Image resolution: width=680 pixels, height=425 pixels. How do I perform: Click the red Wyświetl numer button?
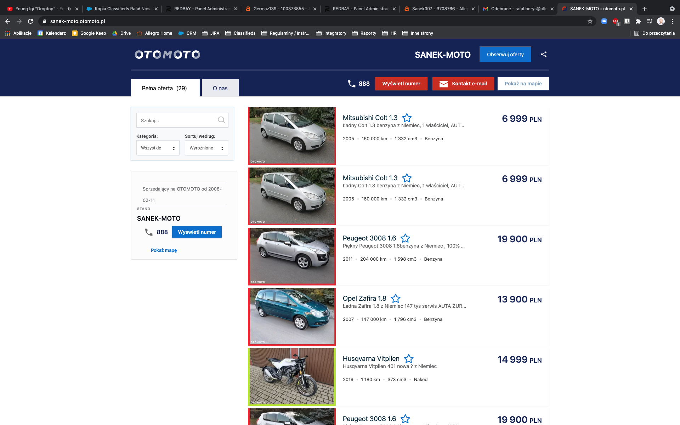tap(401, 84)
